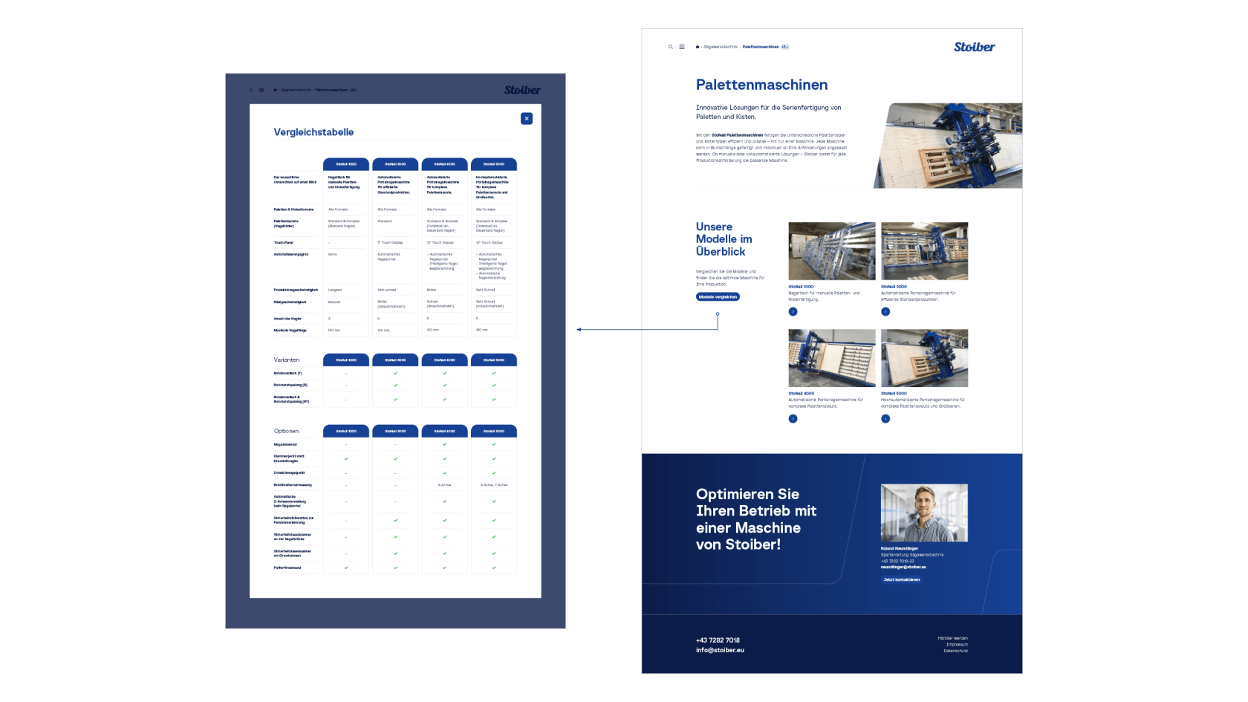This screenshot has height=702, width=1248.
Task: Open the StoNail 5000 arrow button
Action: pos(885,418)
